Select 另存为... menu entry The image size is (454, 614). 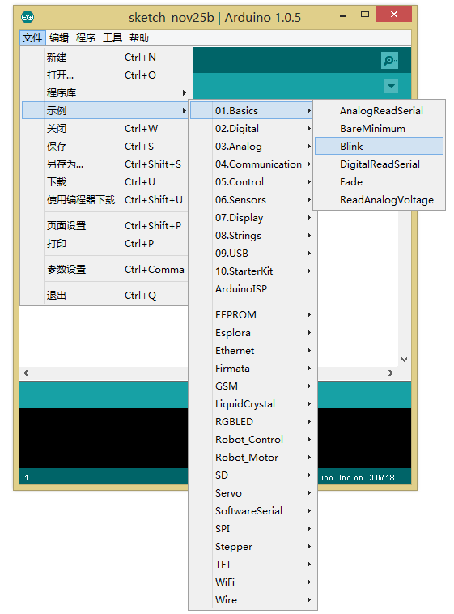(x=104, y=164)
